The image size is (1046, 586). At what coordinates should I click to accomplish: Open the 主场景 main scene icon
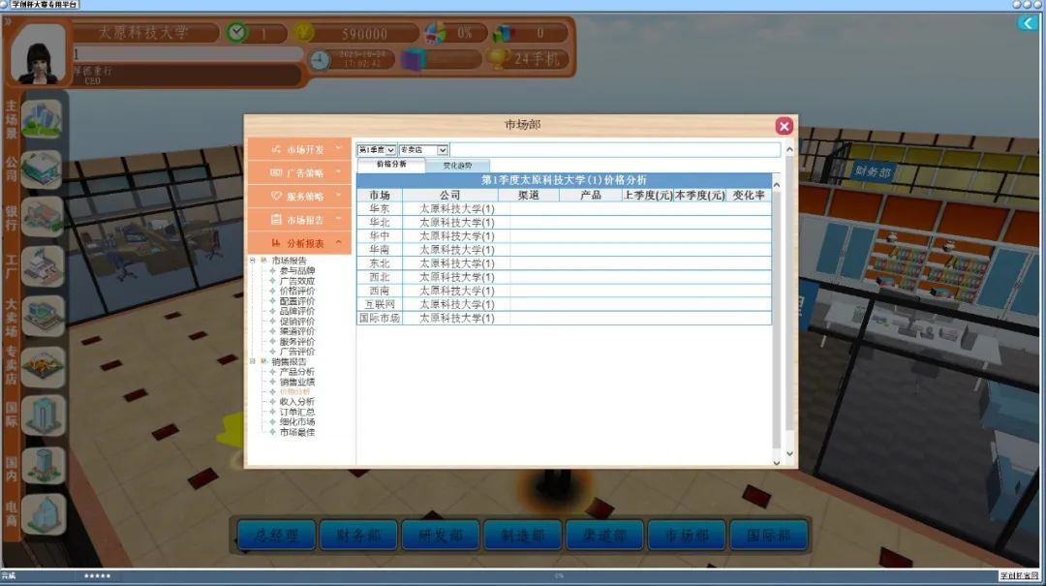(42, 119)
